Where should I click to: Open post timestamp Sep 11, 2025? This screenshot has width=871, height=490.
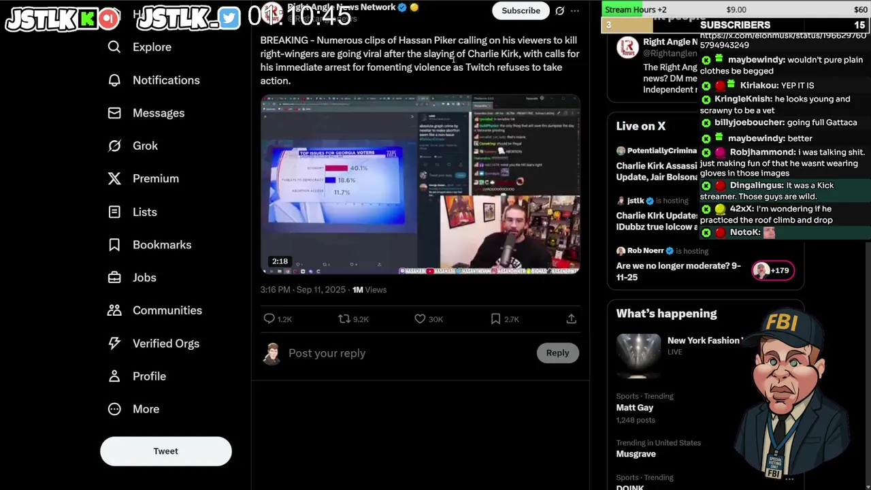click(303, 290)
